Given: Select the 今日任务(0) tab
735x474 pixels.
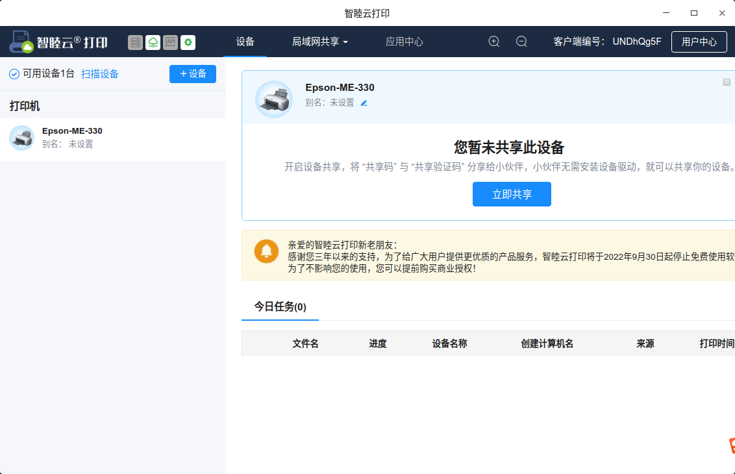Looking at the screenshot, I should [280, 306].
